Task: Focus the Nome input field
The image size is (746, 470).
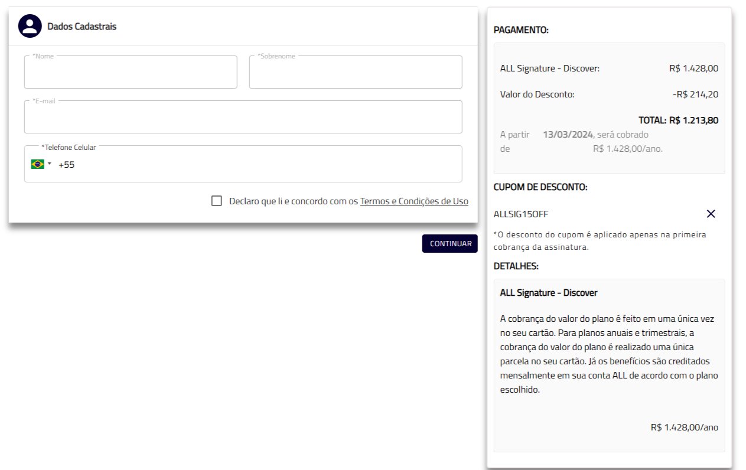Action: click(x=131, y=72)
